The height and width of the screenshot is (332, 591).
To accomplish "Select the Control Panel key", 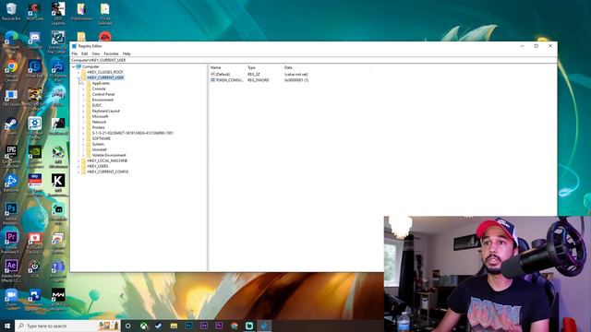I will [x=103, y=94].
